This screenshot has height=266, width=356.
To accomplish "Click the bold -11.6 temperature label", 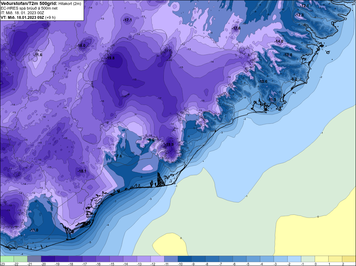I will tap(38, 55).
